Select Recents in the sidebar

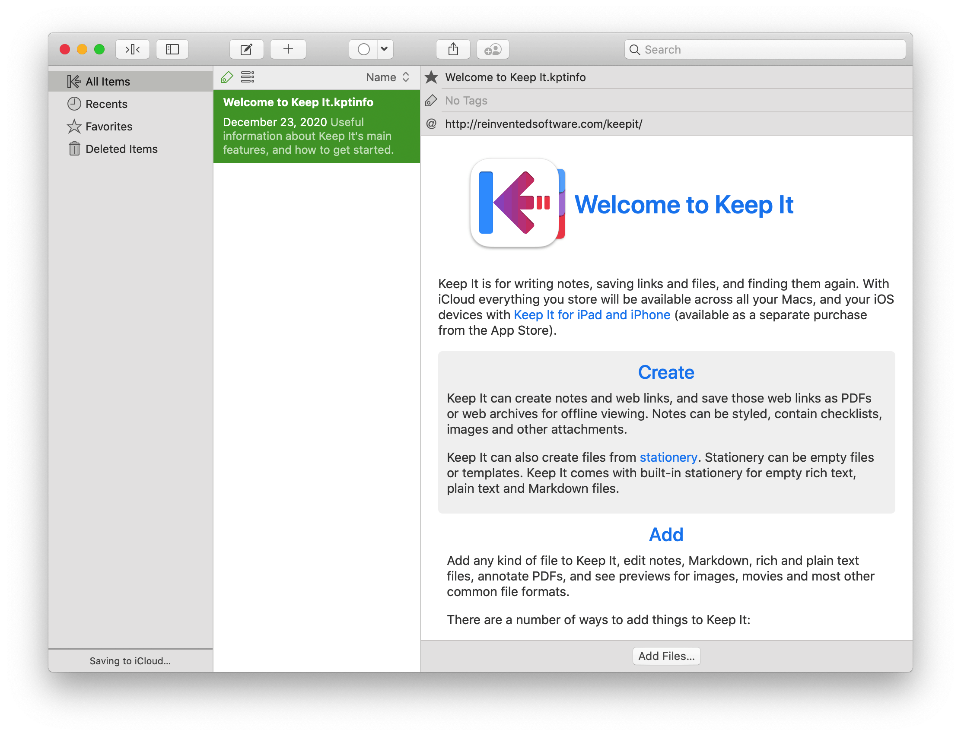point(106,104)
